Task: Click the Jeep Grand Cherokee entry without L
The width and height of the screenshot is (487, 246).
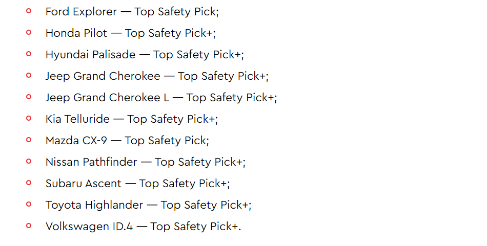Action: 157,76
